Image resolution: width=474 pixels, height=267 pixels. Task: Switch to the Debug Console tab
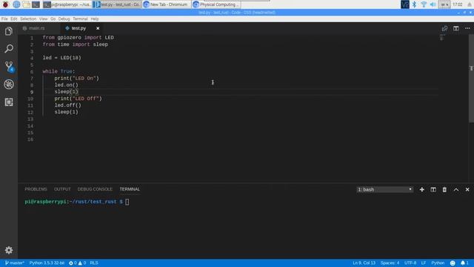tap(95, 189)
